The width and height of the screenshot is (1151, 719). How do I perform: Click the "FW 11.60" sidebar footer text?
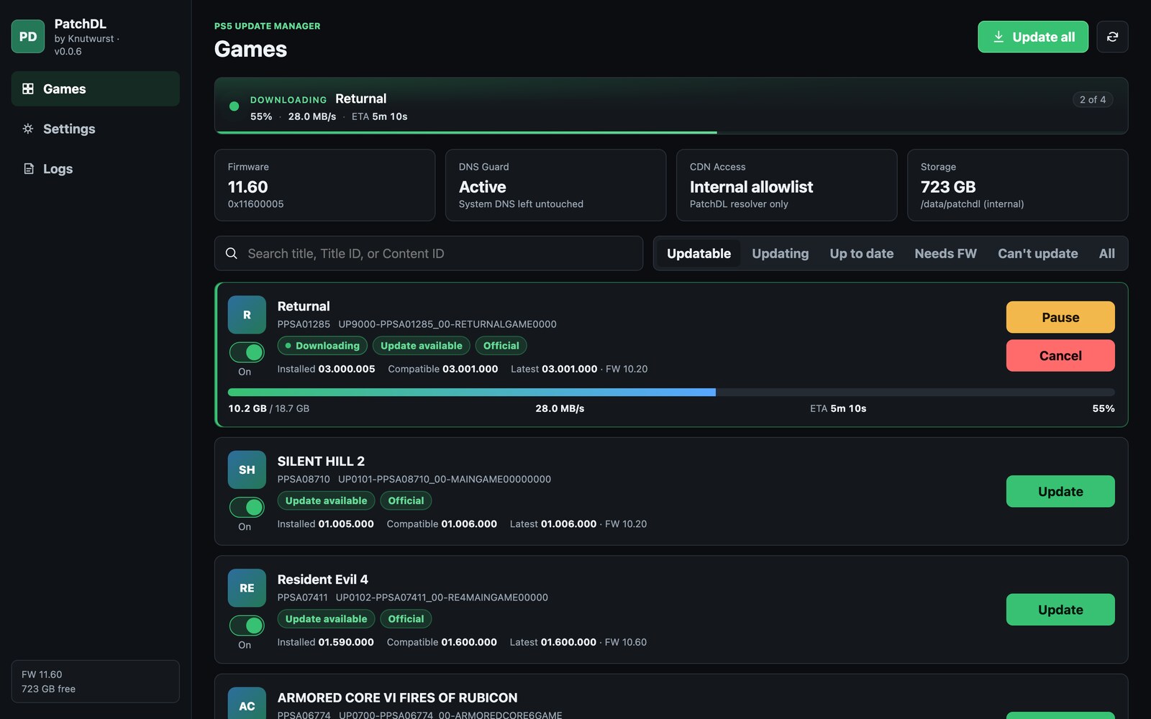pos(42,674)
